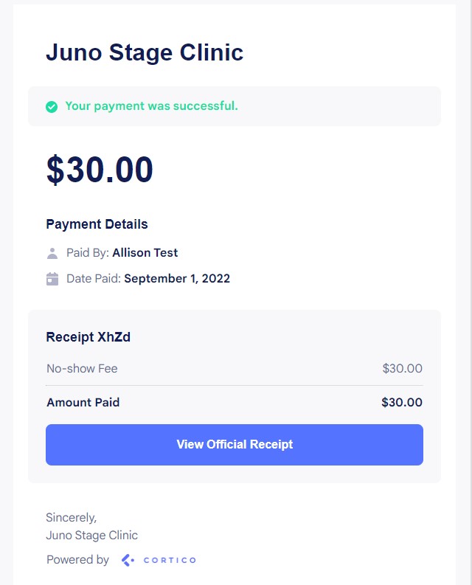
Task: Click the green success checkmark icon
Action: coord(52,106)
